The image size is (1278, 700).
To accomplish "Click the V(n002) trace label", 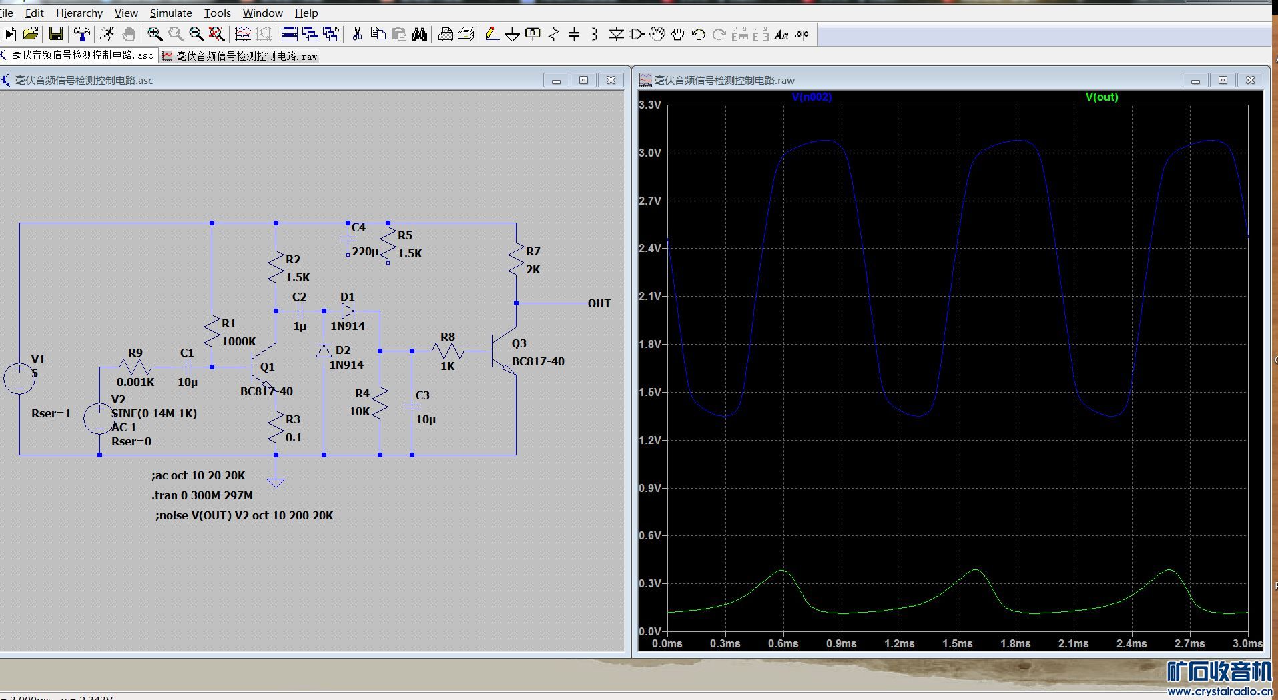I will 812,97.
